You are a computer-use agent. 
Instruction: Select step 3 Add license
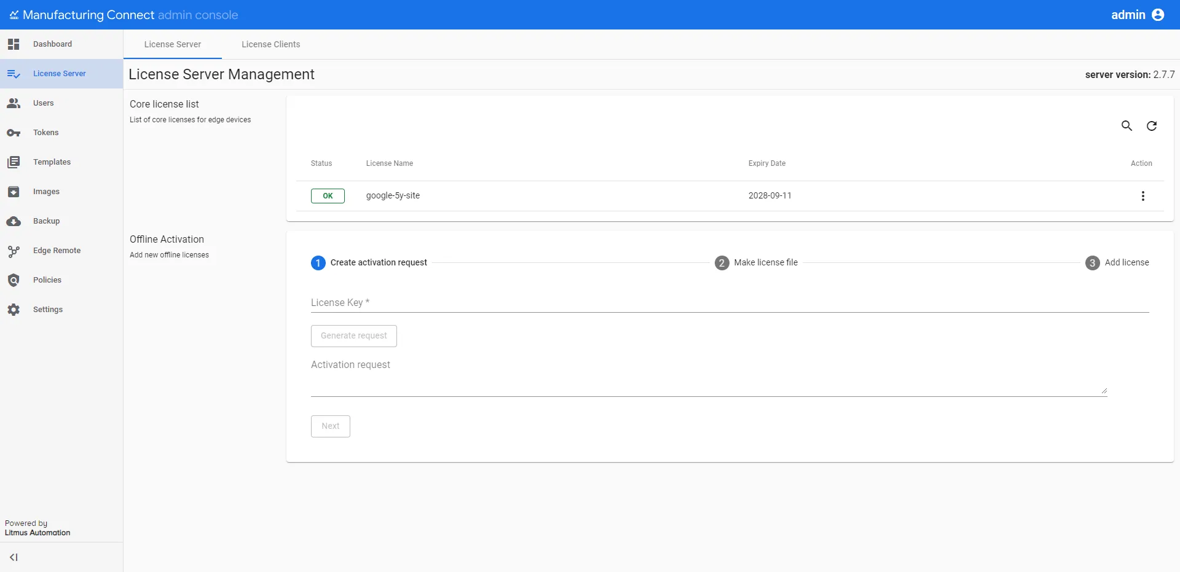(x=1117, y=263)
